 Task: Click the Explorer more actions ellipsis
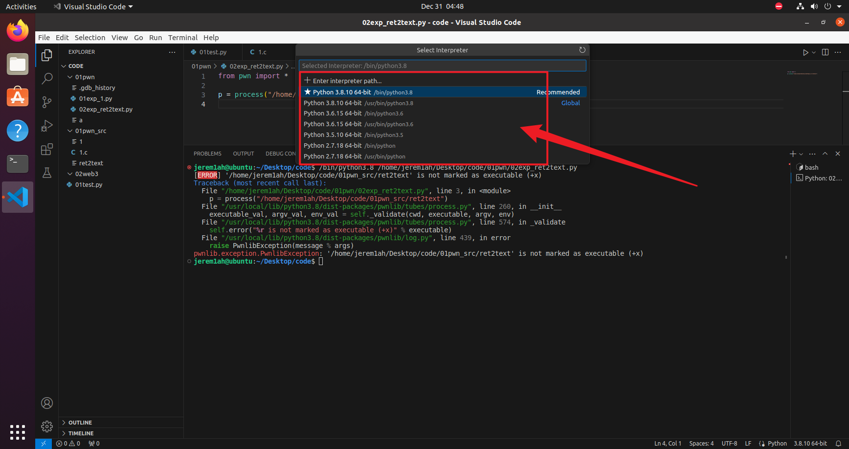tap(172, 52)
